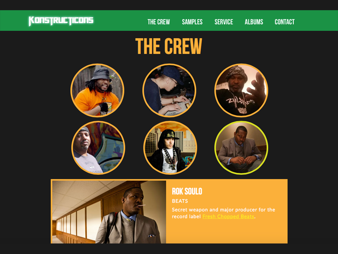Click the Konstructicons logo
338x254 pixels.
click(61, 21)
